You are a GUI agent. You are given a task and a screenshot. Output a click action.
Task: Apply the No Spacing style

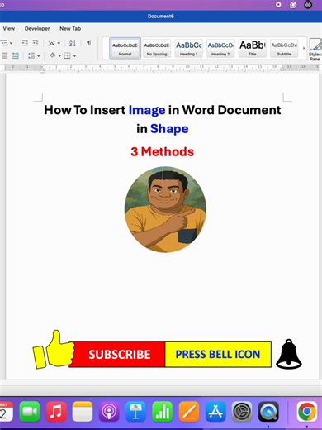(157, 48)
